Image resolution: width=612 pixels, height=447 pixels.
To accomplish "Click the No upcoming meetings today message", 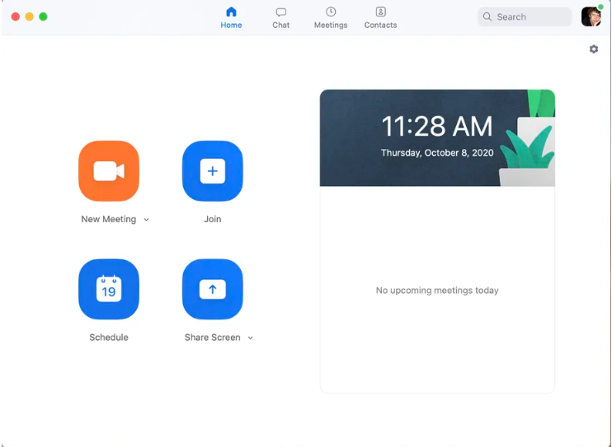I will coord(437,291).
